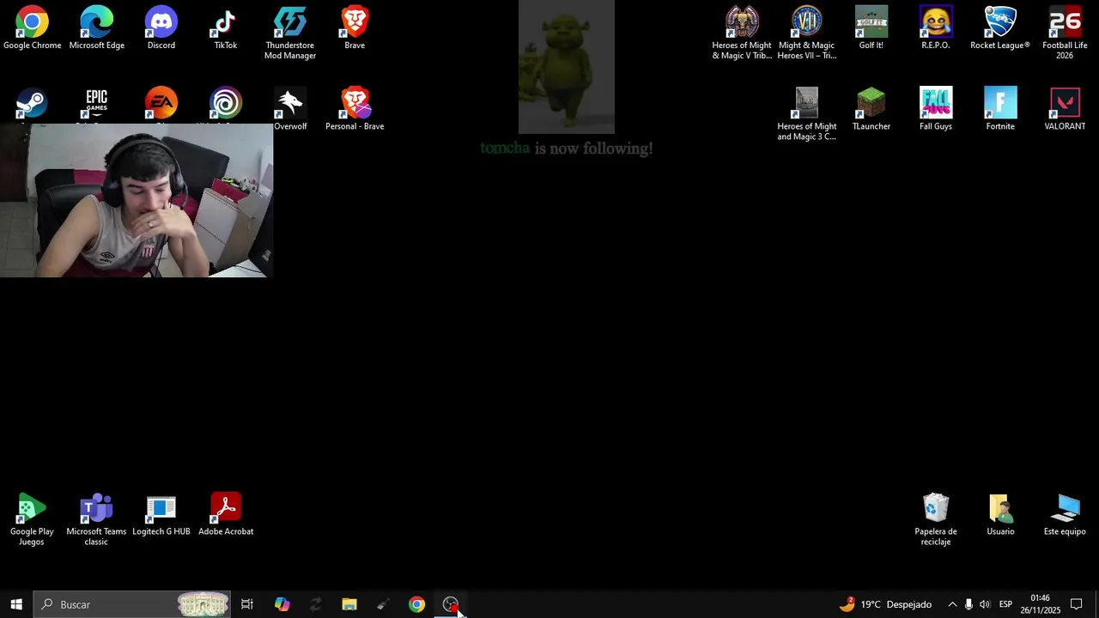Select Might & Magic Heroes VII icon

(x=806, y=33)
